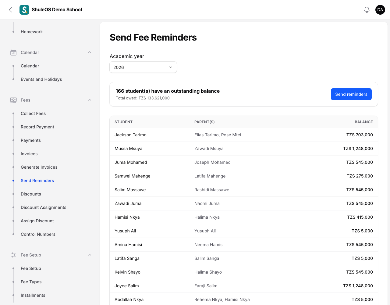This screenshot has width=390, height=305.
Task: Select student Amina Hamisi
Action: 128,245
